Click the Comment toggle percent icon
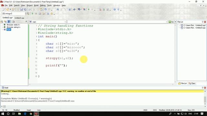The width and height of the screenshot is (207, 116). 79,9
